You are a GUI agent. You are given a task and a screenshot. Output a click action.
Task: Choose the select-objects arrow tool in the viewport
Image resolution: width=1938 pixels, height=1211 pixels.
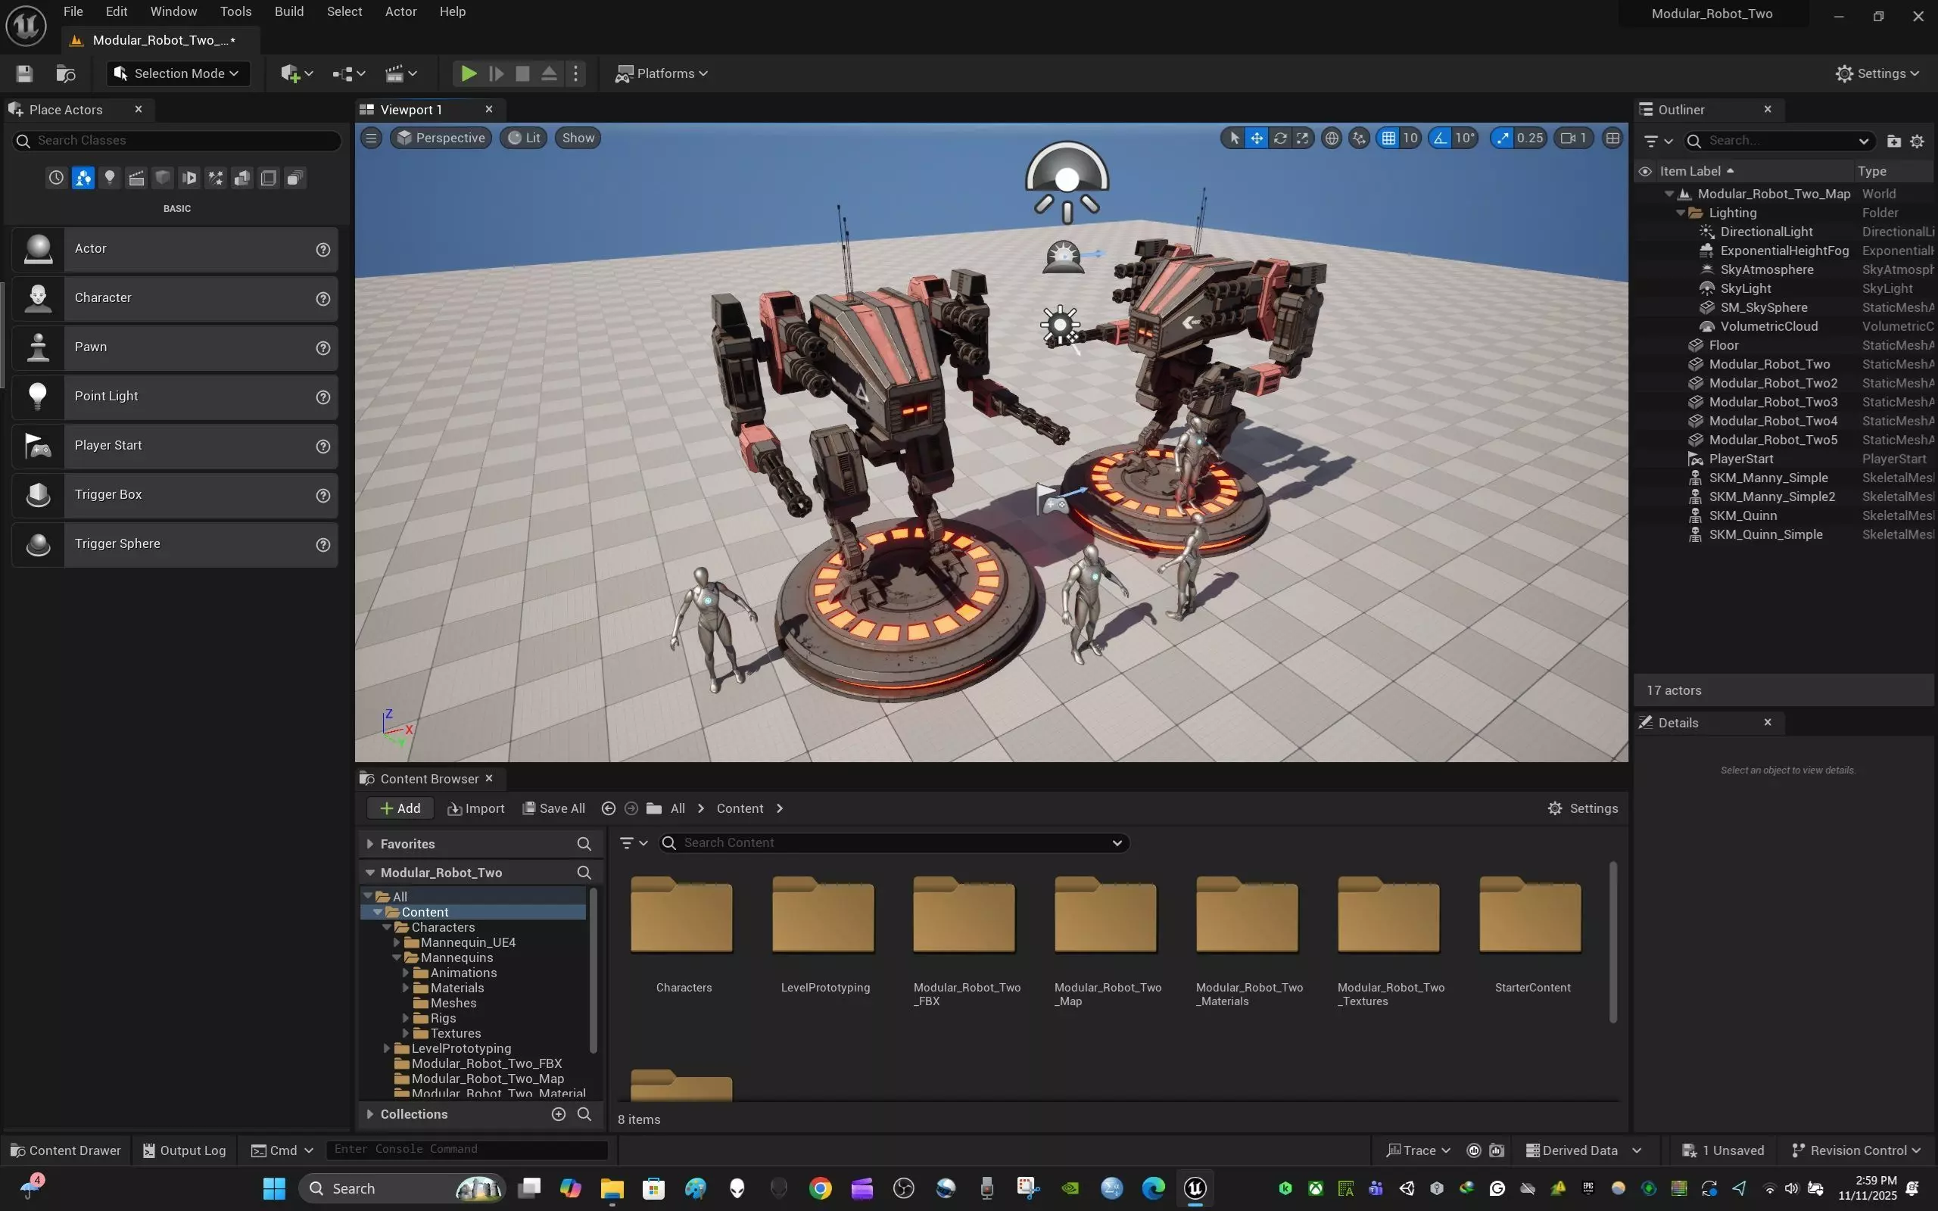pos(1234,138)
